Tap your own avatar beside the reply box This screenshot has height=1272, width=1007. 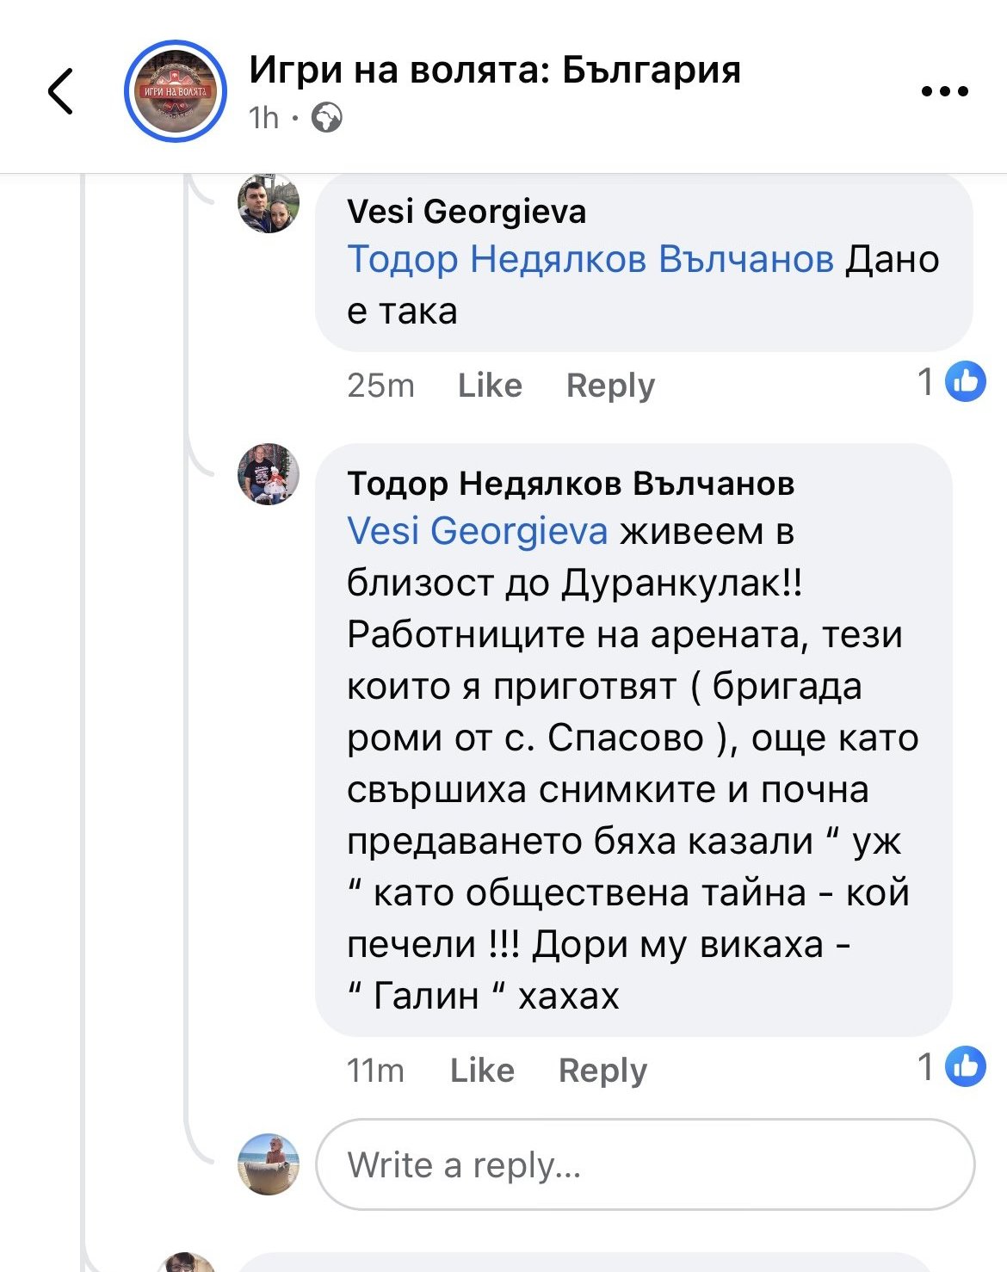pyautogui.click(x=269, y=1164)
